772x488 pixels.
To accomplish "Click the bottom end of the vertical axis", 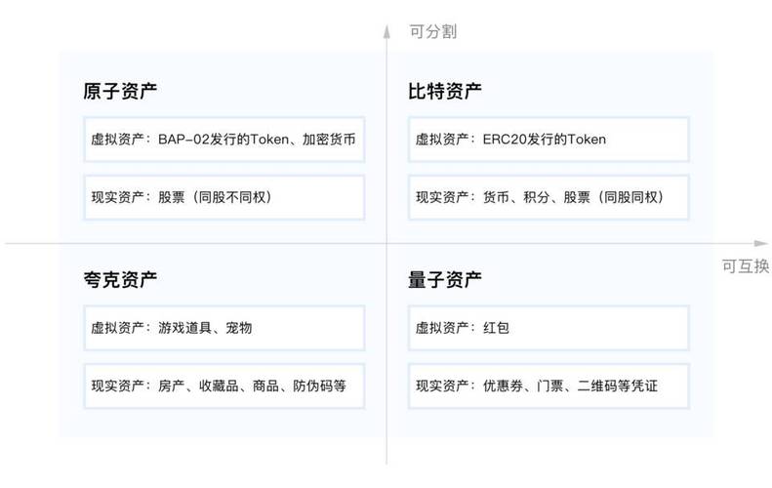I will (386, 463).
